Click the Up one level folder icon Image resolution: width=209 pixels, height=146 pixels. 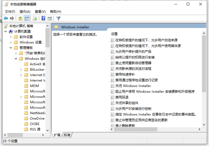tap(20, 18)
